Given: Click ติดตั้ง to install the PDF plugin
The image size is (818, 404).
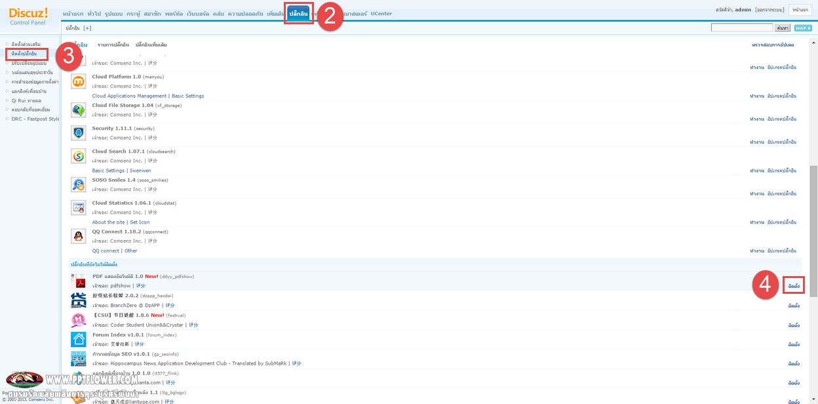Looking at the screenshot, I should click(794, 286).
